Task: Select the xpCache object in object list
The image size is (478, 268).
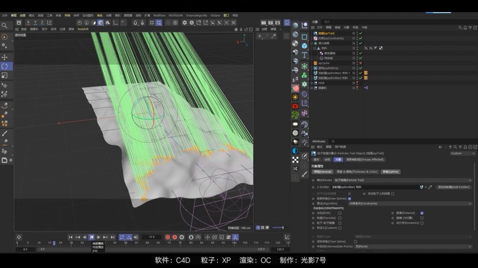Action: (x=324, y=63)
